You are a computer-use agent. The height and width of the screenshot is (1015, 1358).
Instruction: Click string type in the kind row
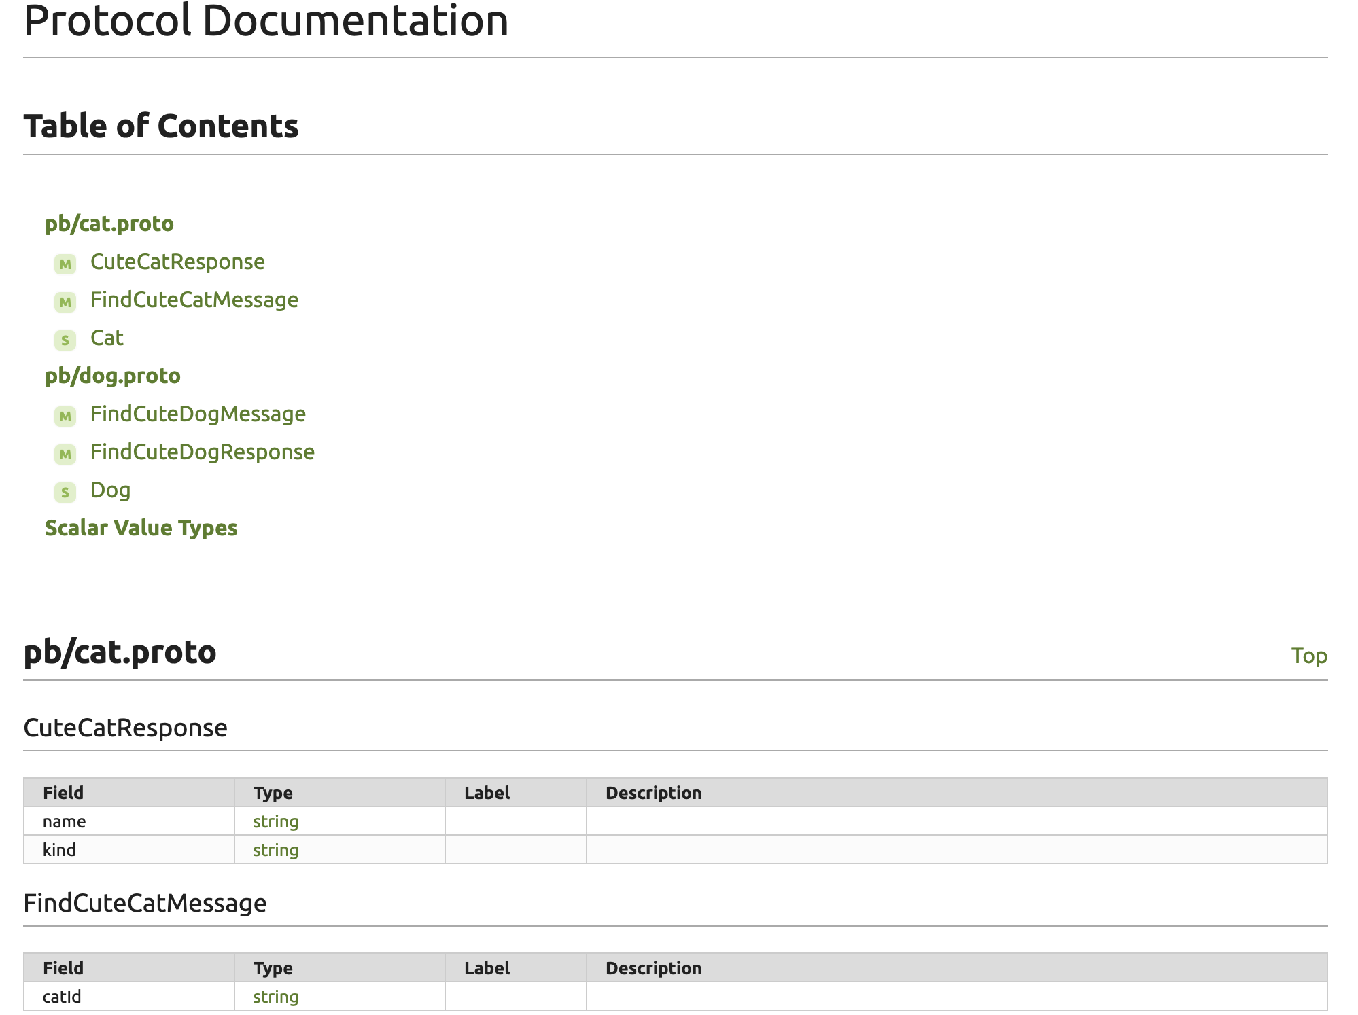(x=276, y=850)
